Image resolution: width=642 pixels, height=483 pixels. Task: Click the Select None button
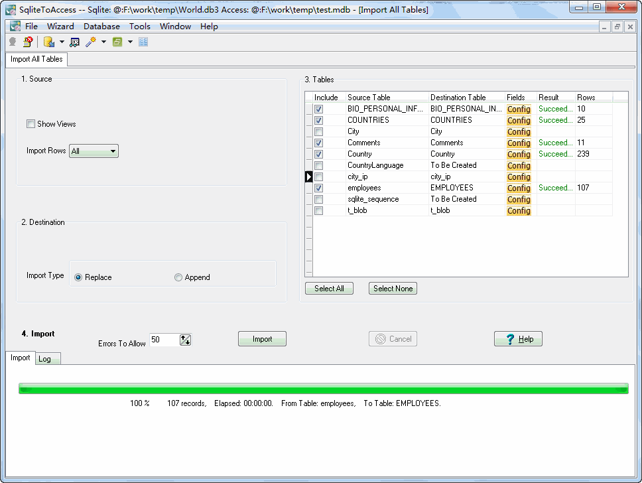(393, 289)
